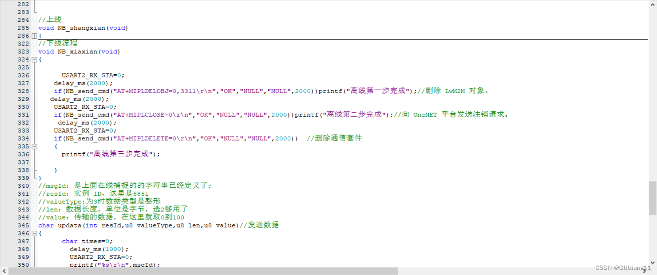Click the //resId comment on line 341
657x275 pixels.
click(93, 194)
